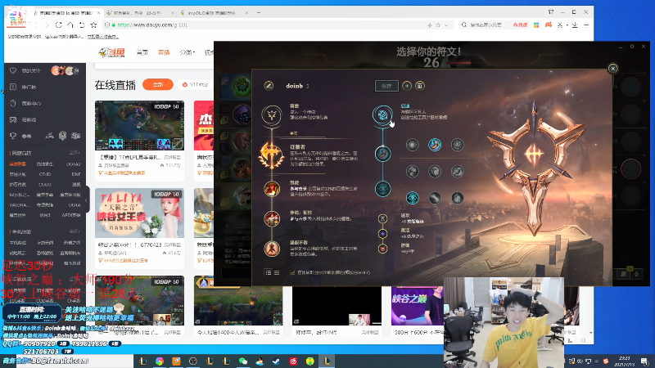Go to browser home page icon
This screenshot has height=368, width=655.
point(70,25)
